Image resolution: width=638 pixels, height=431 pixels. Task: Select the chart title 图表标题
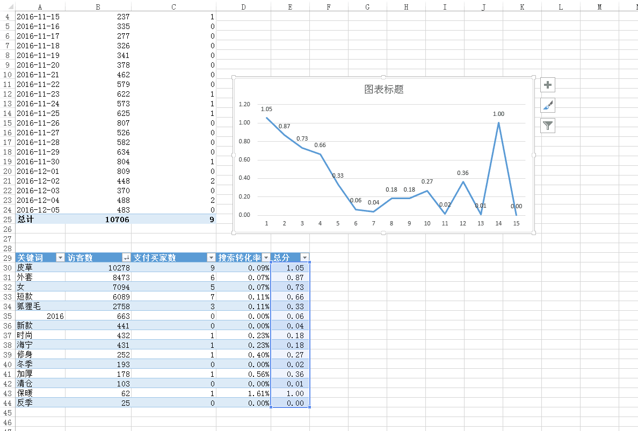click(383, 90)
